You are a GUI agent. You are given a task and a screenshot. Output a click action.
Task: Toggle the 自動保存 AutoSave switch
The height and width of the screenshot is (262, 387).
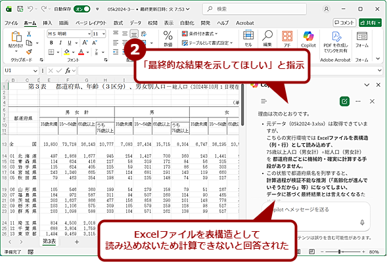tap(82, 9)
